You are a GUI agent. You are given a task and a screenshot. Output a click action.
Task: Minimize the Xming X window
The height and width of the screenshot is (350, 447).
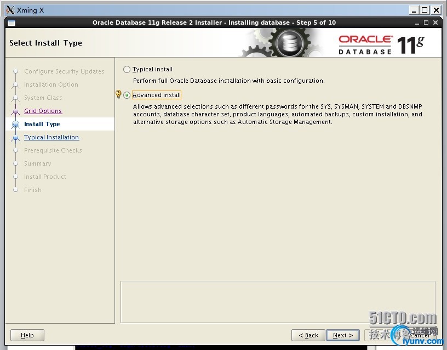click(414, 10)
